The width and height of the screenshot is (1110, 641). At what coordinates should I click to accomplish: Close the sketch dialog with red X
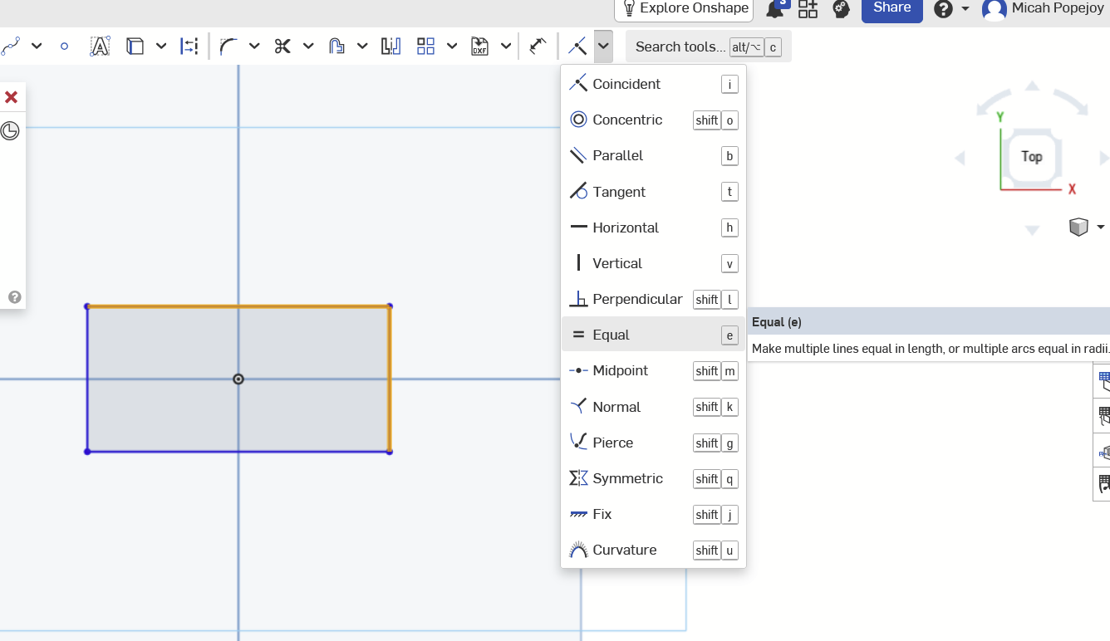click(11, 97)
